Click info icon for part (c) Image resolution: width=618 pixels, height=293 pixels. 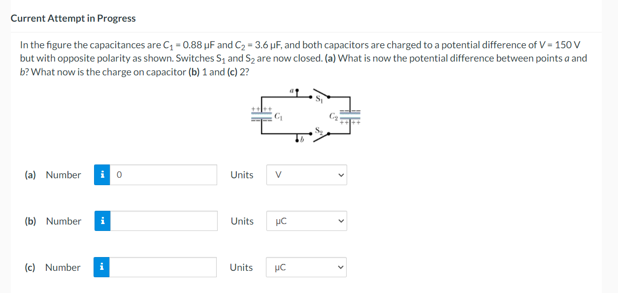click(101, 267)
